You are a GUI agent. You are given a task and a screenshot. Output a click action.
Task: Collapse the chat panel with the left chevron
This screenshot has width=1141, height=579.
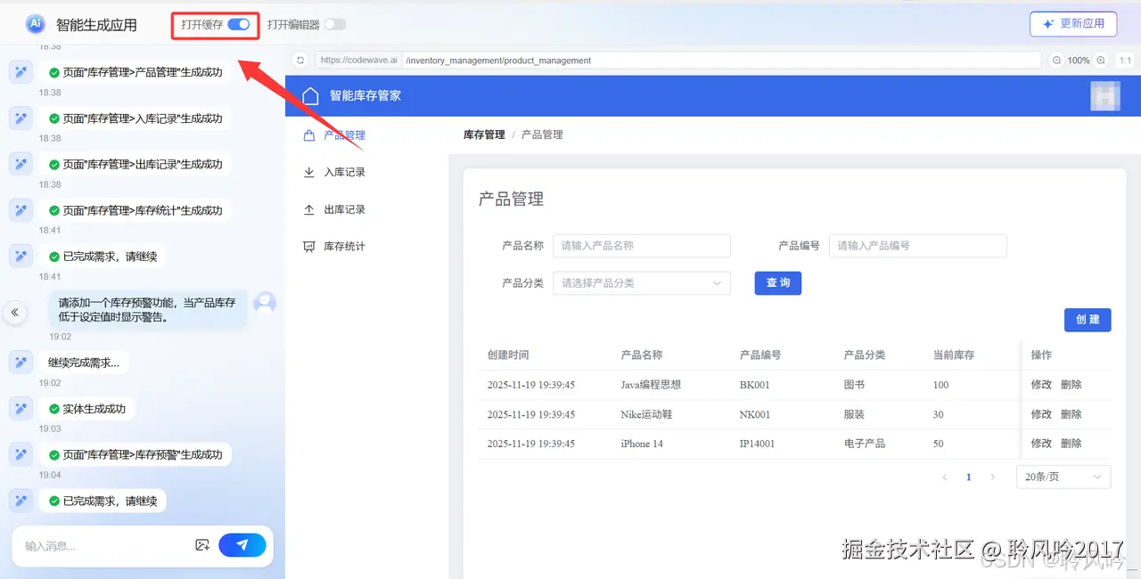(14, 312)
